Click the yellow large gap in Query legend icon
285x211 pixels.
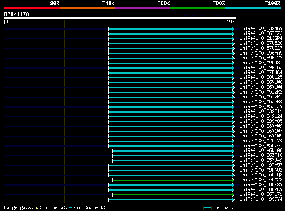37,208
